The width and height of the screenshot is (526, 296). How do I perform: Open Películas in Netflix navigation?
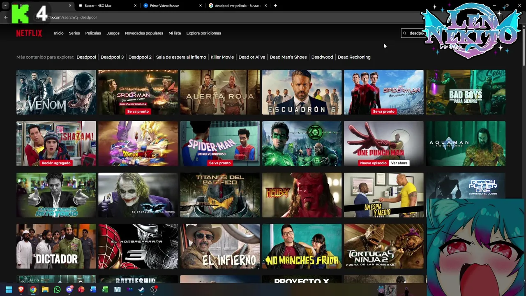[93, 33]
